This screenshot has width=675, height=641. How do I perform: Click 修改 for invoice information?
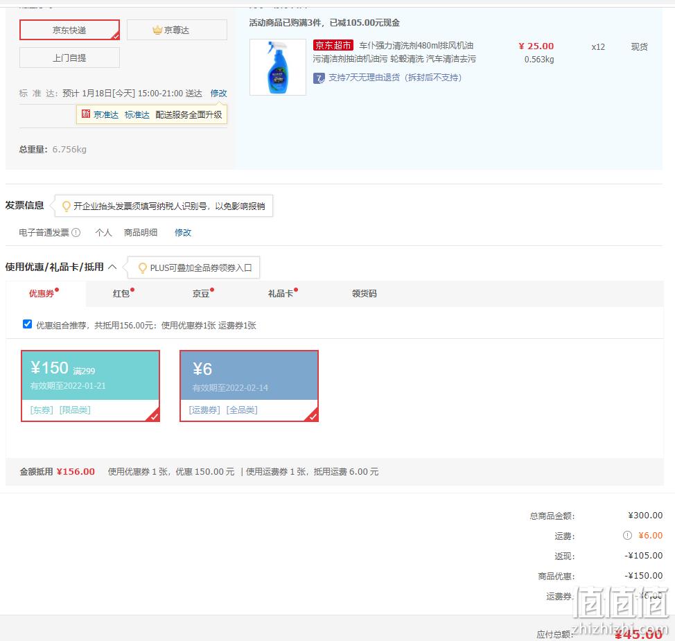pos(183,232)
